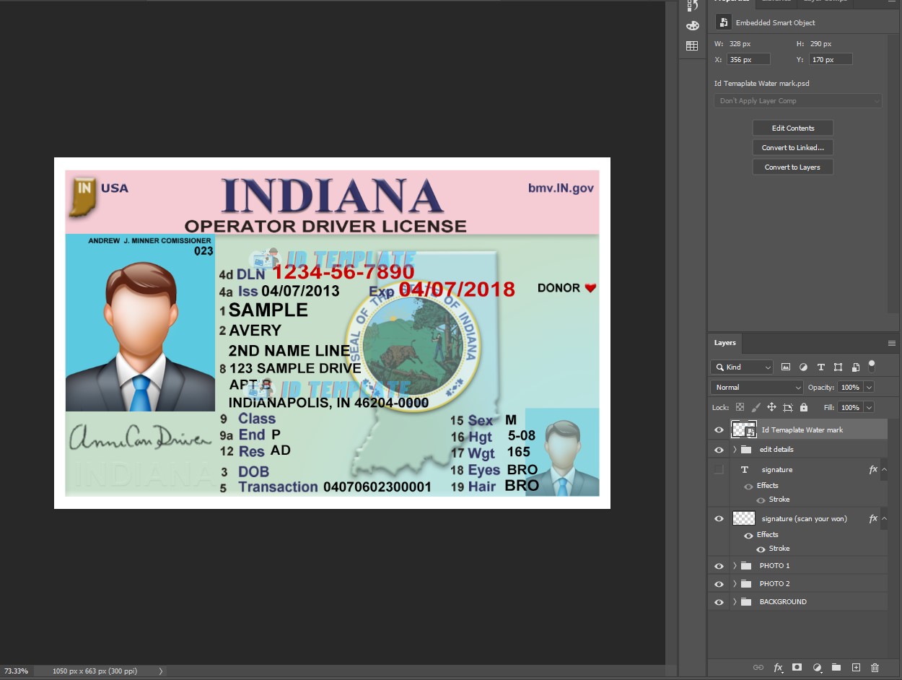Hide the BACKGROUND group
902x680 pixels.
tap(719, 602)
